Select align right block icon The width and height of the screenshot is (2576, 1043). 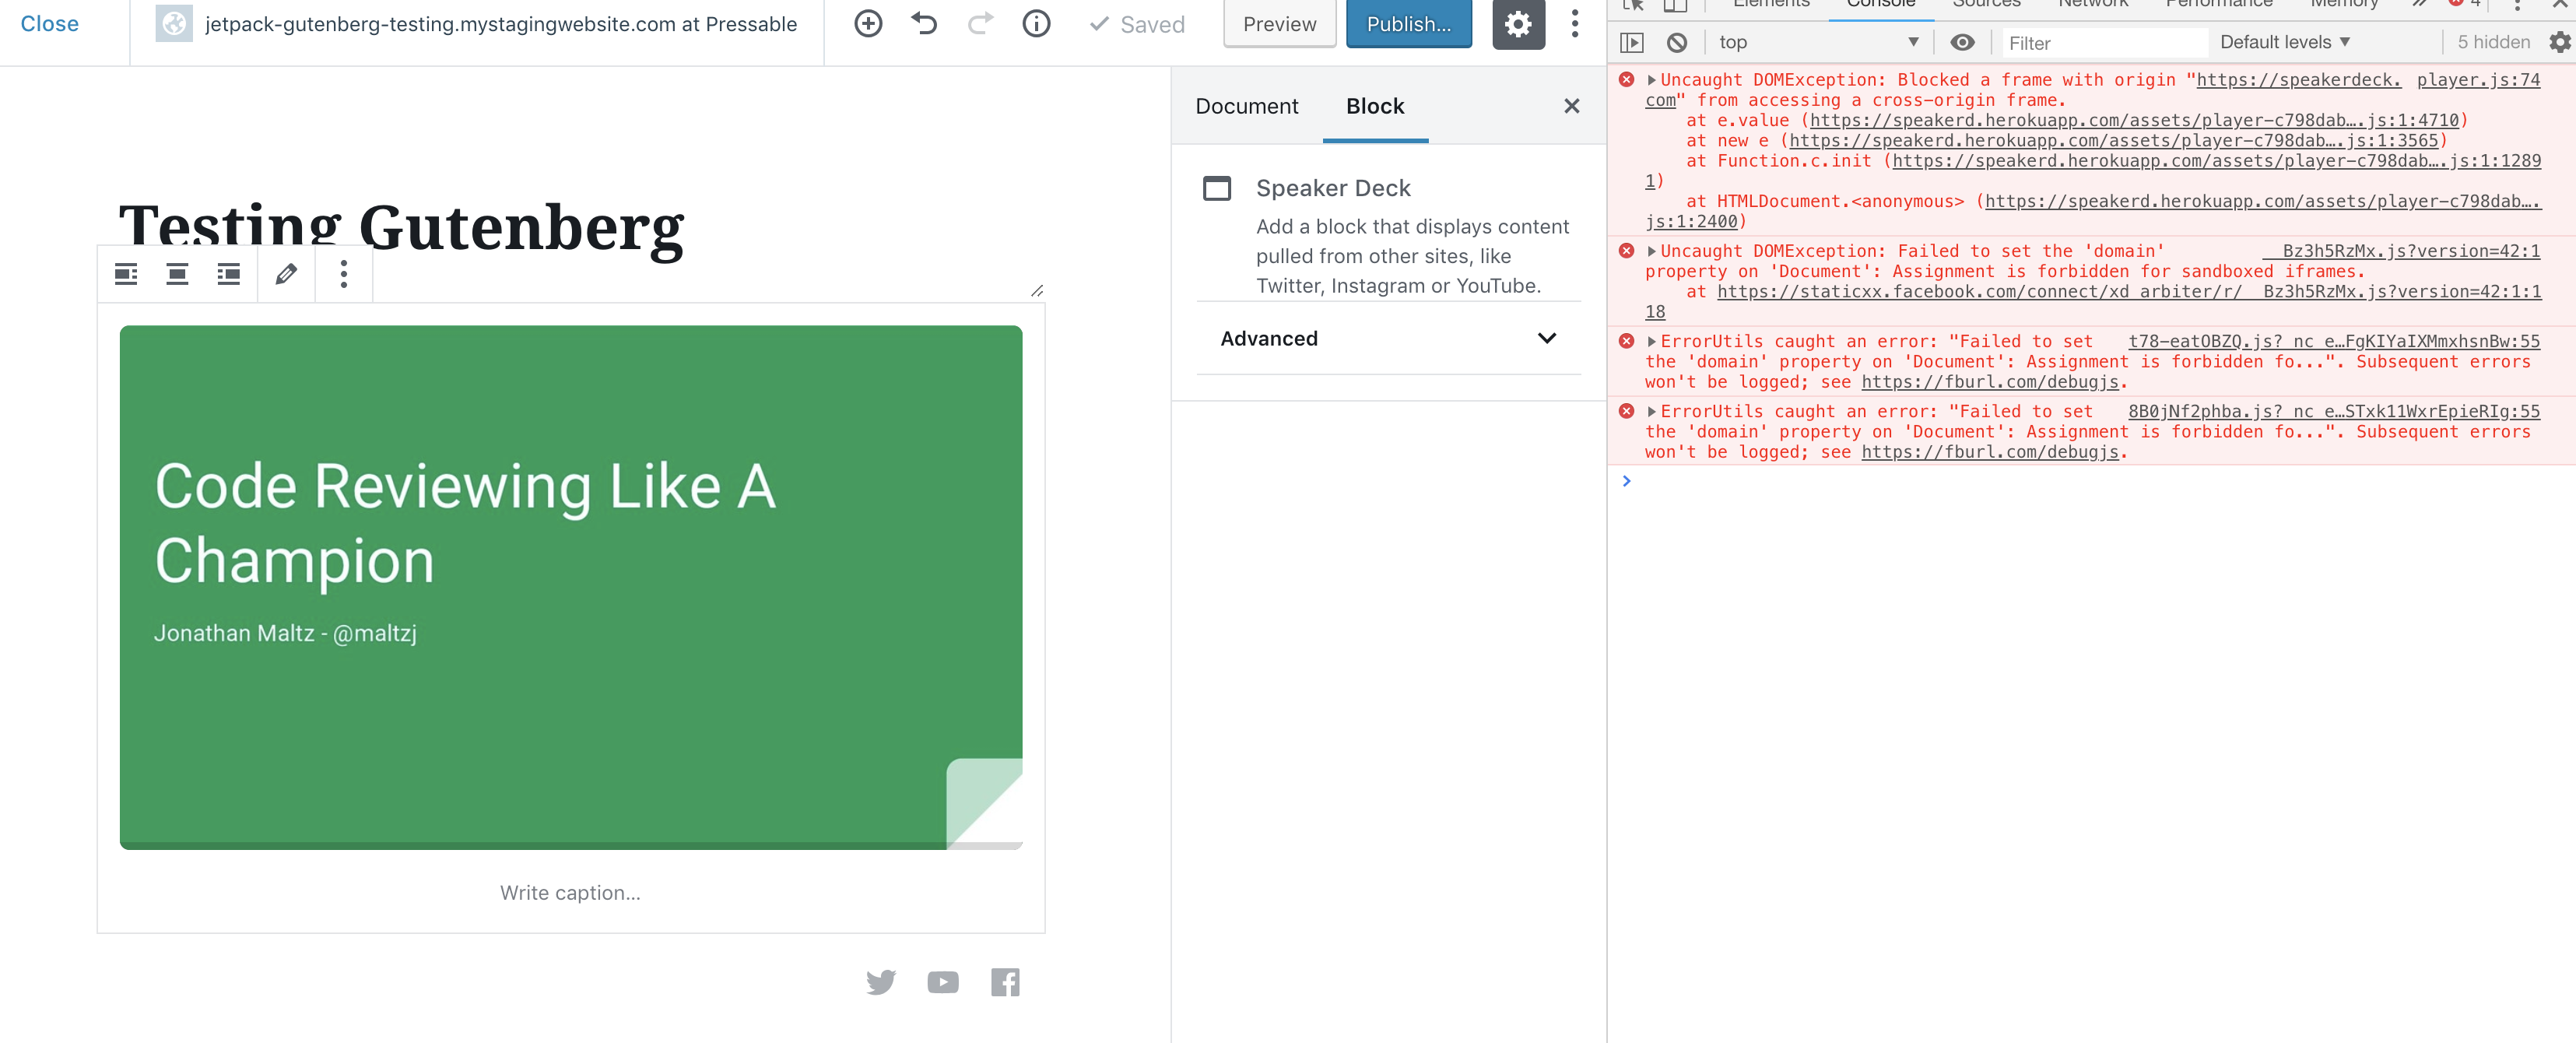(x=229, y=274)
